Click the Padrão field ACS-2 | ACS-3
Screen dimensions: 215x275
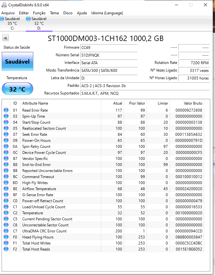point(145,86)
